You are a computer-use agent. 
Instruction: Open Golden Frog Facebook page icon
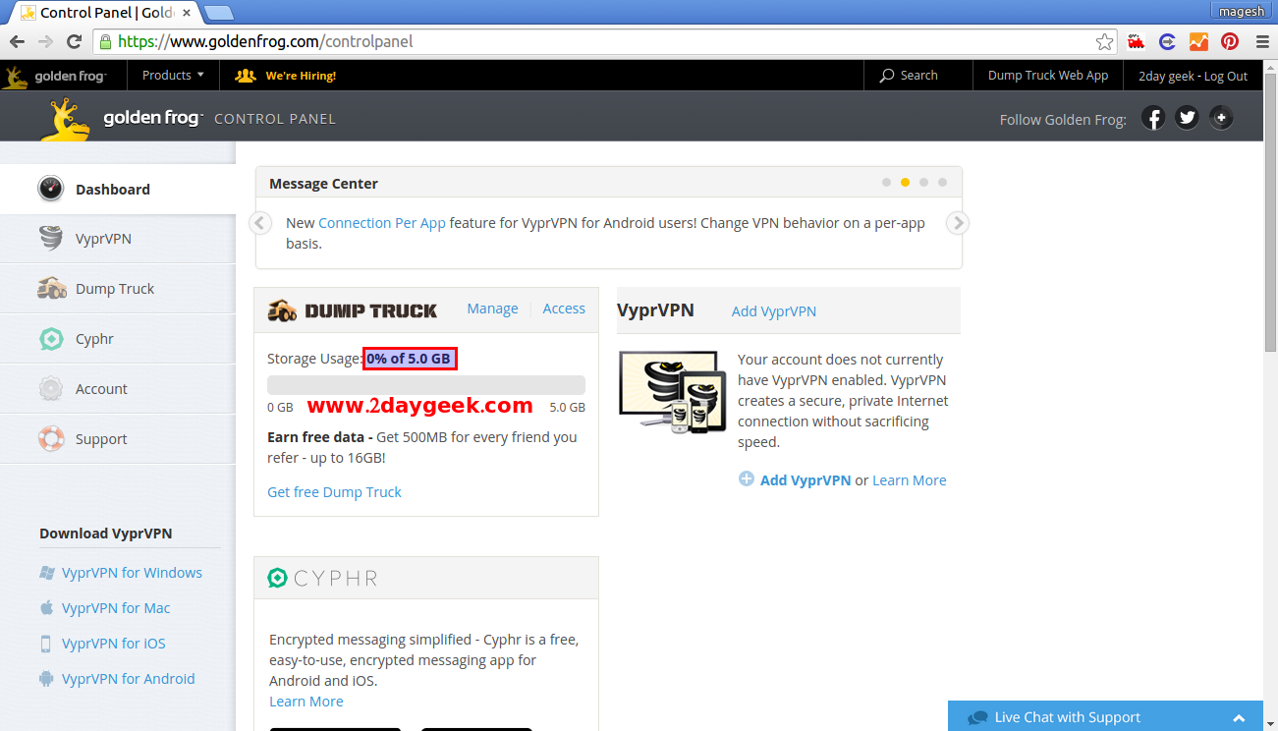[1153, 119]
